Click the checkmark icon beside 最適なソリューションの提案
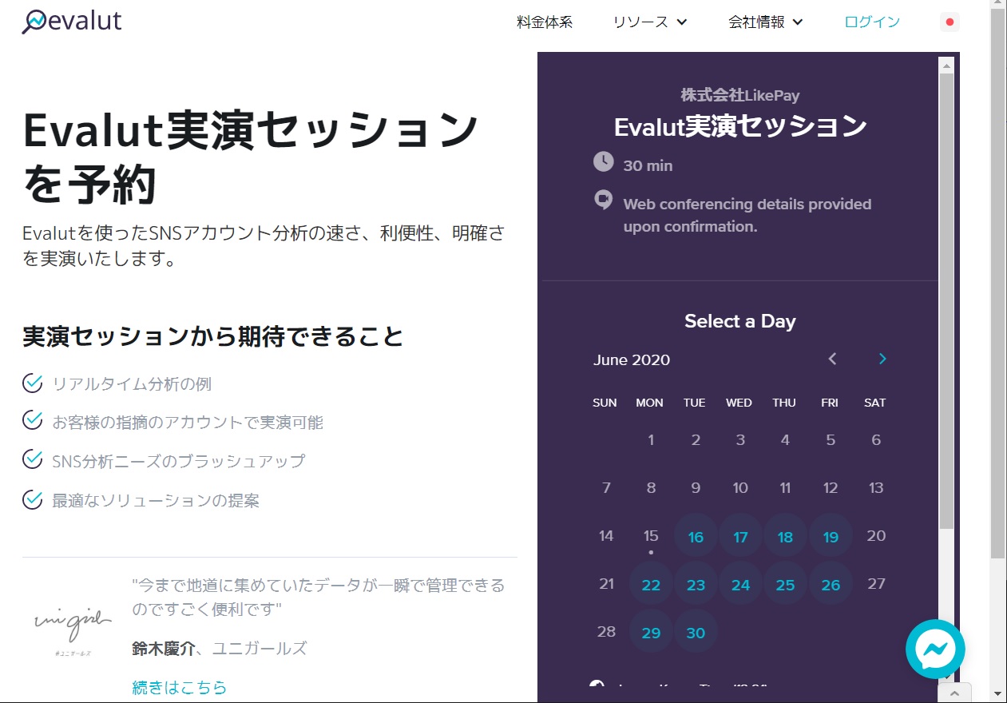1007x703 pixels. point(33,500)
